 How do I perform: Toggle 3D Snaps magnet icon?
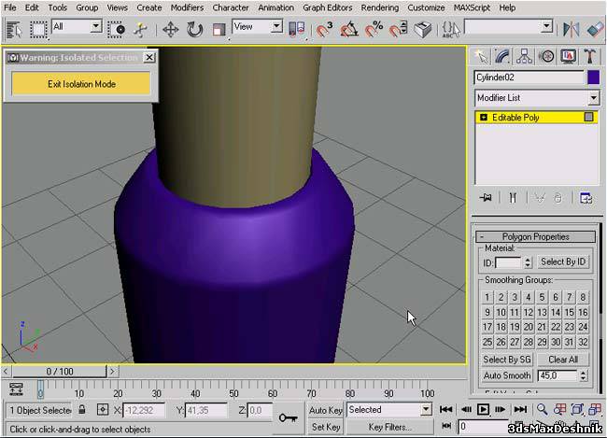tap(324, 30)
